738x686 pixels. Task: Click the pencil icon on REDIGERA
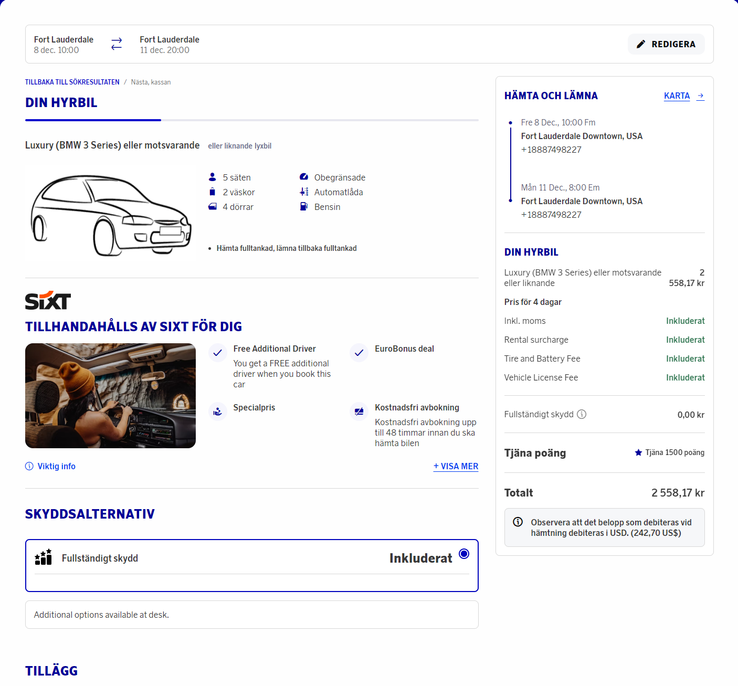[x=641, y=44]
